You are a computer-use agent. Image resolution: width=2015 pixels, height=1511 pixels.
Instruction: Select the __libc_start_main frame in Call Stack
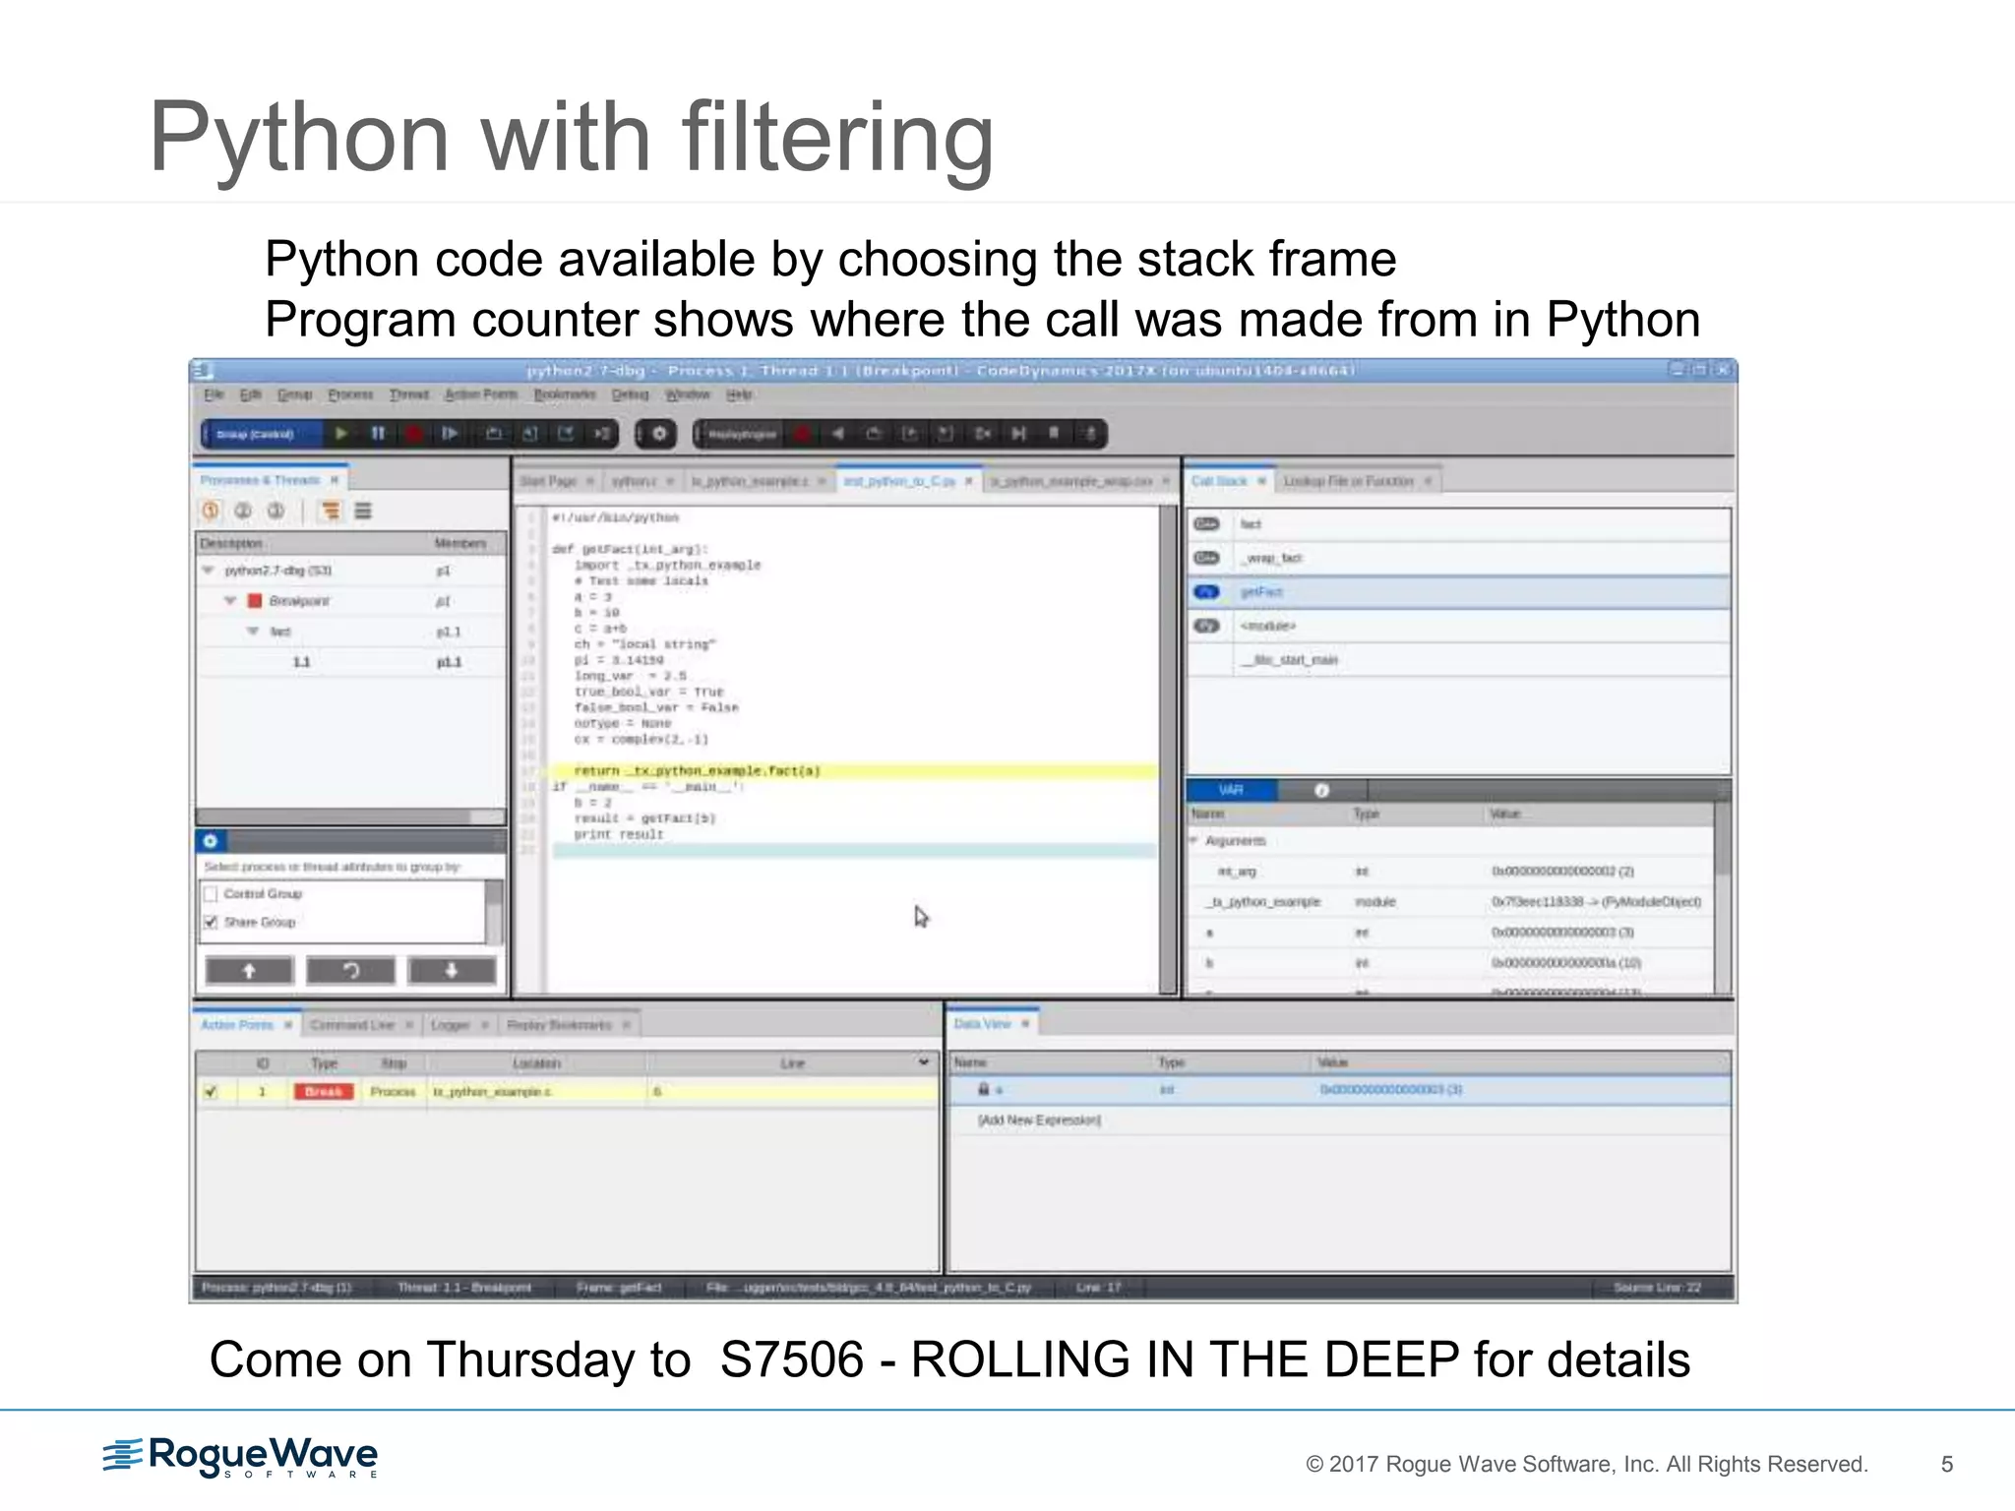1458,660
